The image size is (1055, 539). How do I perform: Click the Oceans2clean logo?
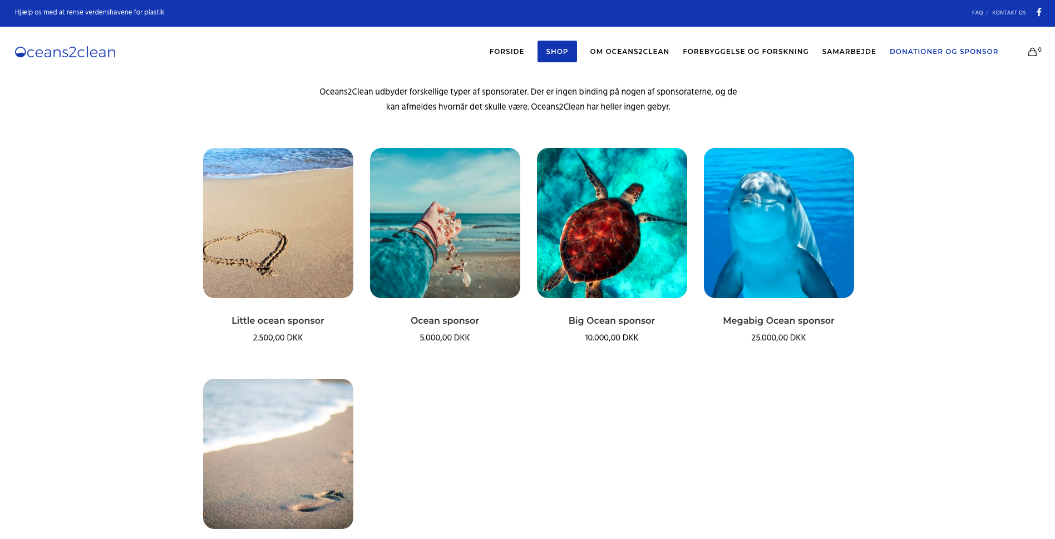click(x=65, y=52)
